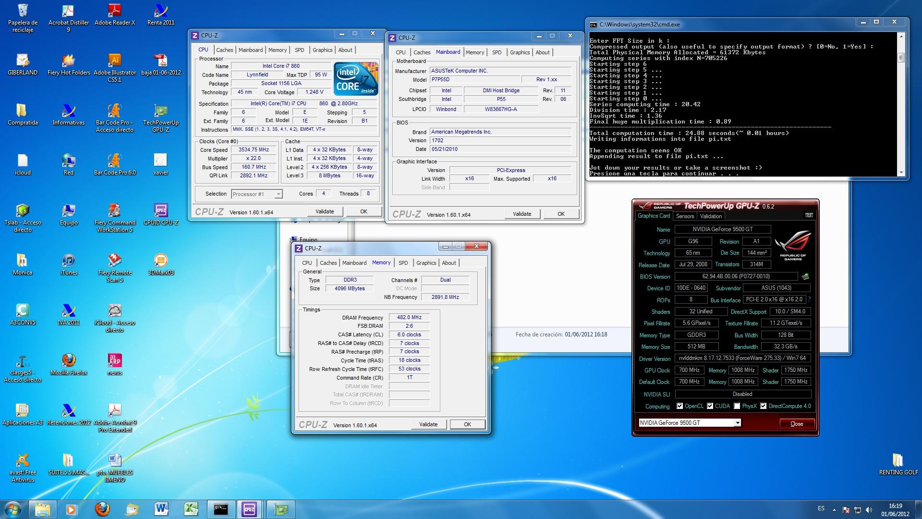Click the Memory Size value 4096 MBytes
This screenshot has height=519, width=922.
pos(350,288)
